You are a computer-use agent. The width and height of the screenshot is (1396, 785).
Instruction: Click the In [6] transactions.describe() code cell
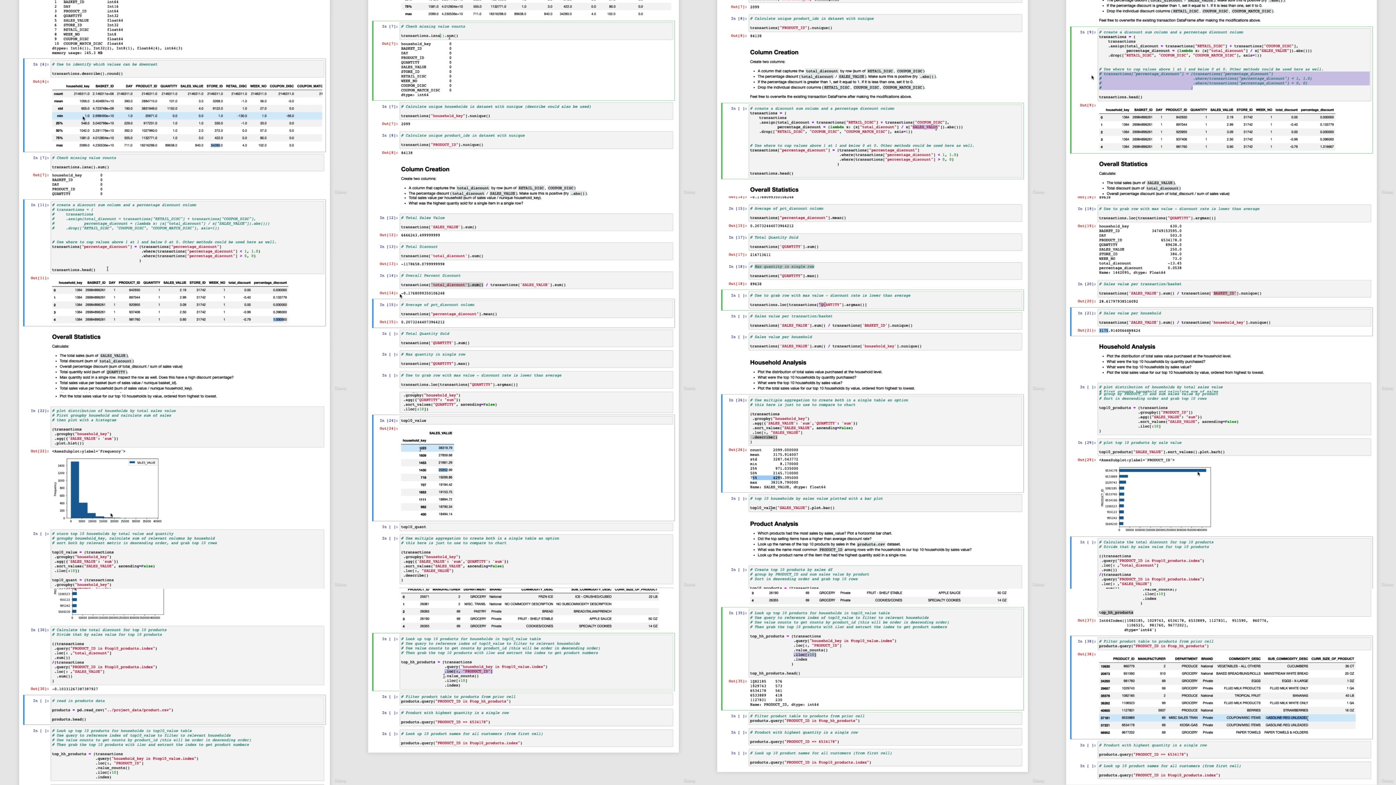click(x=187, y=69)
